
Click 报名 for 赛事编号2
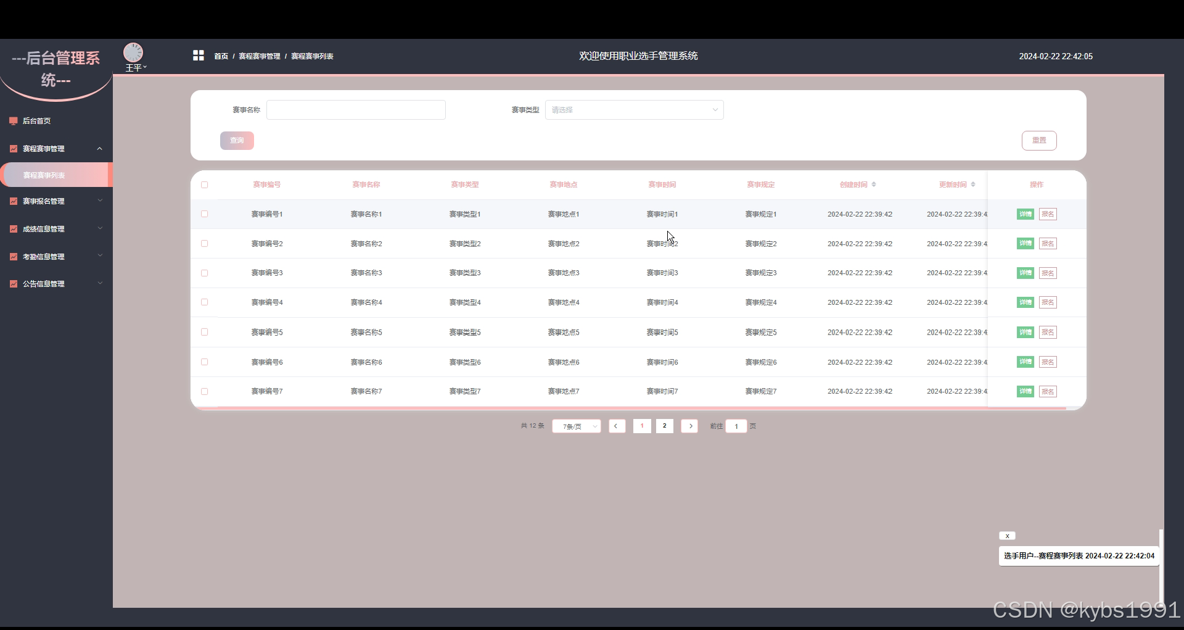tap(1048, 244)
